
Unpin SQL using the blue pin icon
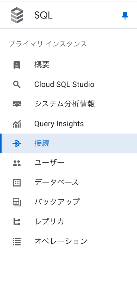pyautogui.click(x=125, y=16)
